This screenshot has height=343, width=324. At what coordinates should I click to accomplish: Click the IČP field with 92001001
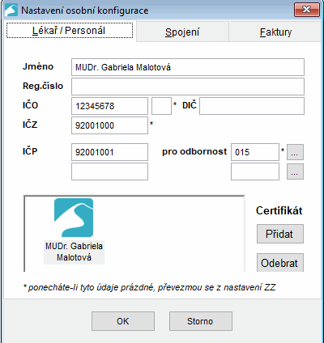[x=109, y=152]
